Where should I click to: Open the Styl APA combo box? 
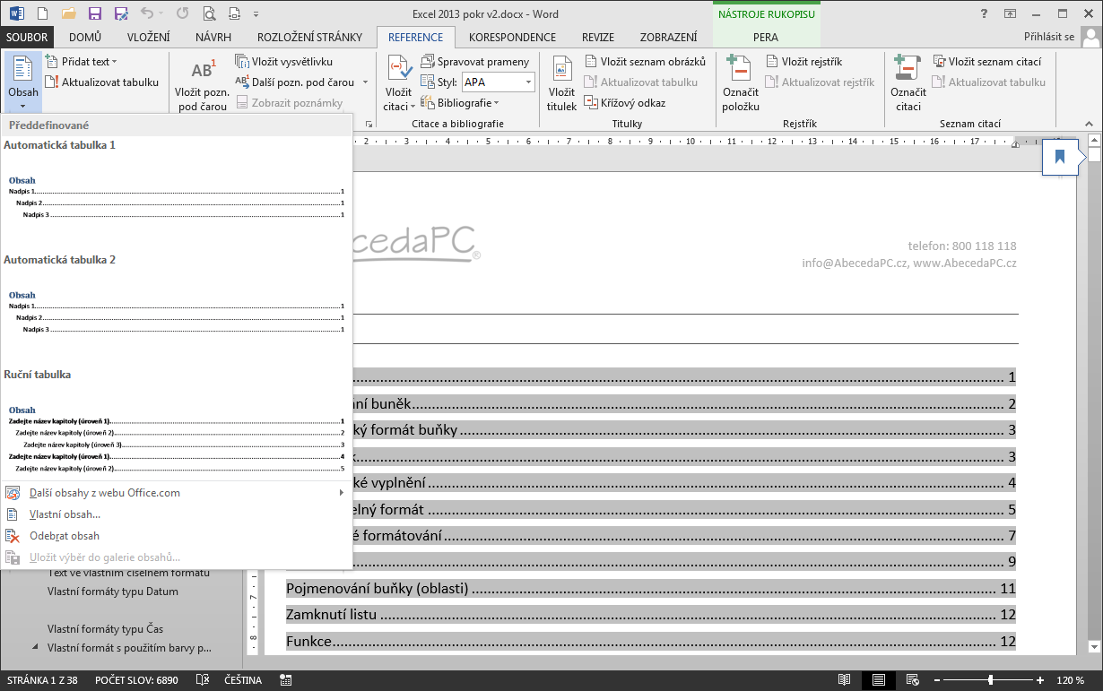click(x=498, y=82)
